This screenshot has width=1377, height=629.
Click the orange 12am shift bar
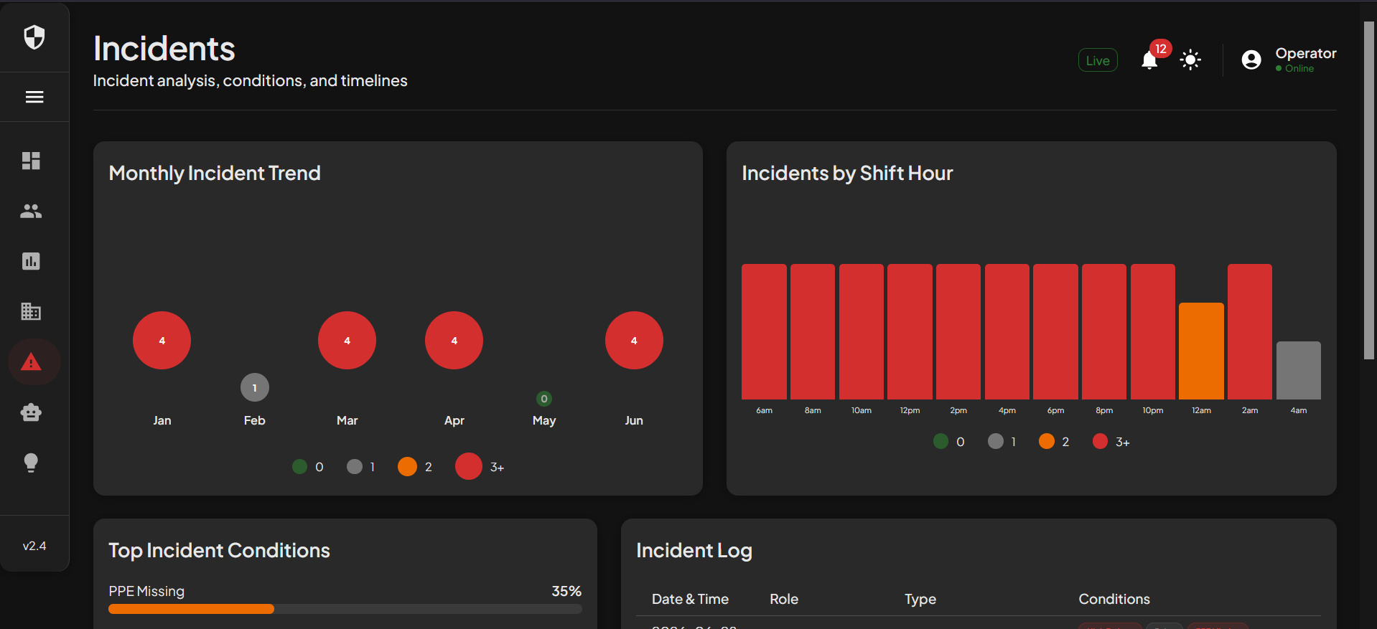click(x=1201, y=351)
